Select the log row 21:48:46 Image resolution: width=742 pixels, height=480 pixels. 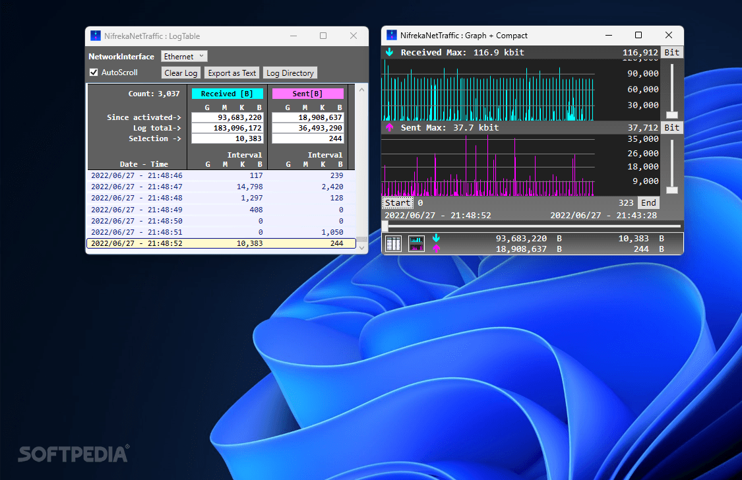[222, 175]
